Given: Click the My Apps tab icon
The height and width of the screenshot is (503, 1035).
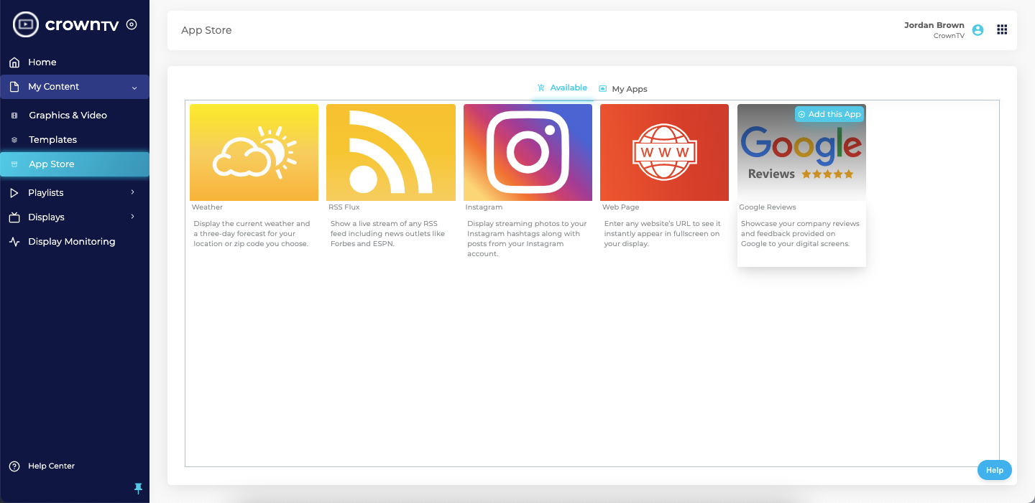Looking at the screenshot, I should [603, 89].
